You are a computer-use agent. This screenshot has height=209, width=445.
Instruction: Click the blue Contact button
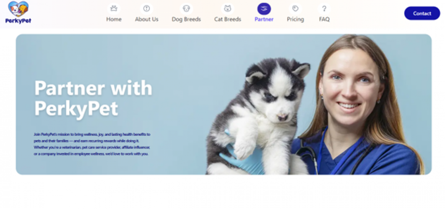pos(422,13)
